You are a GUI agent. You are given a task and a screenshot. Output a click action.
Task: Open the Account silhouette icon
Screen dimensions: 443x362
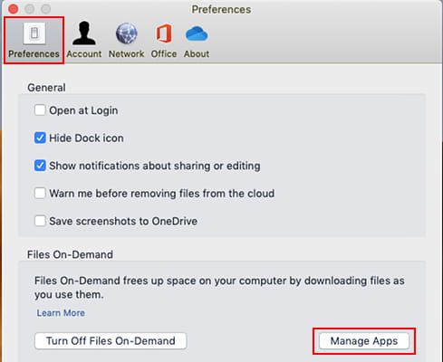pos(84,33)
